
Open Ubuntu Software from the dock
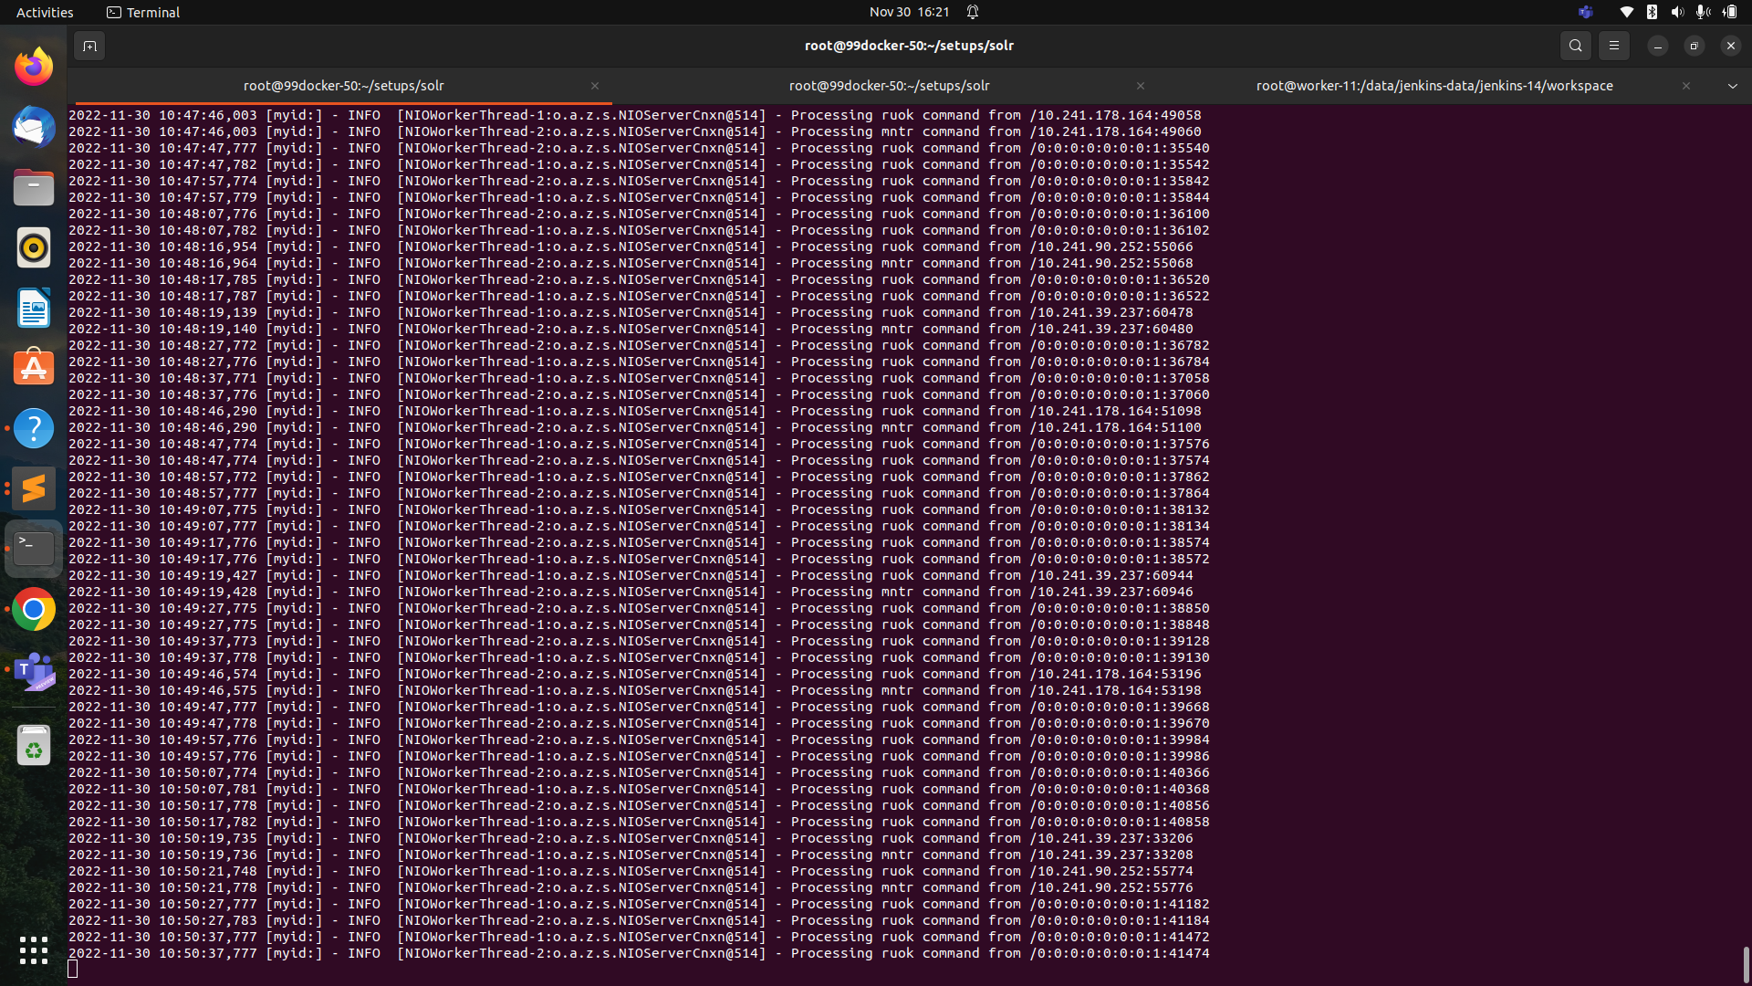[x=33, y=366]
